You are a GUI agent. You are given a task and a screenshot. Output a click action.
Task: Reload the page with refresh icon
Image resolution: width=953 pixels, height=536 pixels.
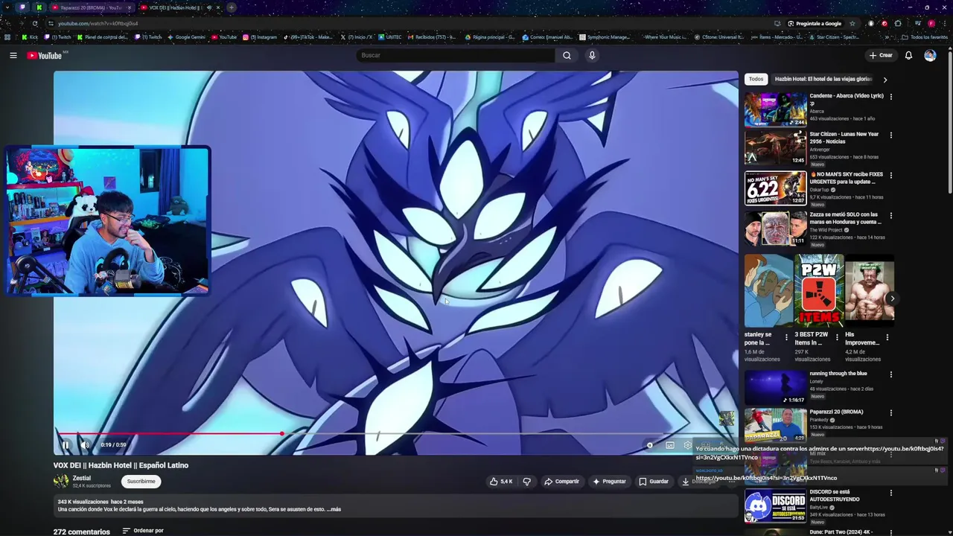pos(35,23)
